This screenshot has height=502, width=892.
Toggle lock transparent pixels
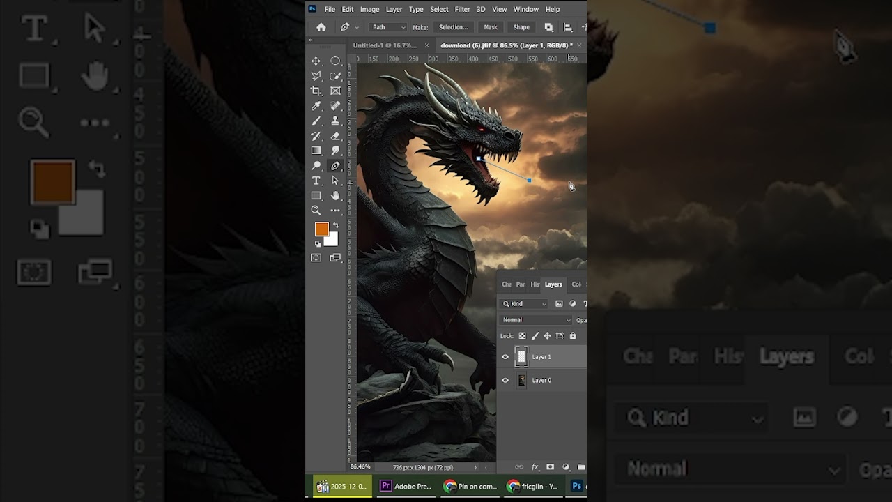(522, 336)
